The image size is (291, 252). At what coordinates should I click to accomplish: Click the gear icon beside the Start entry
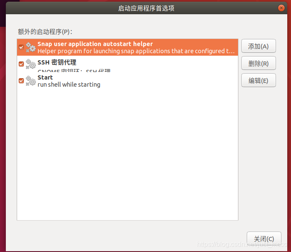(x=30, y=81)
